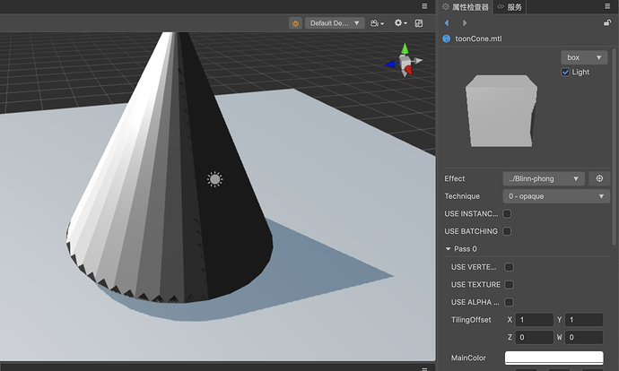The width and height of the screenshot is (619, 371).
Task: Click the TilingOffset X input field
Action: 534,320
